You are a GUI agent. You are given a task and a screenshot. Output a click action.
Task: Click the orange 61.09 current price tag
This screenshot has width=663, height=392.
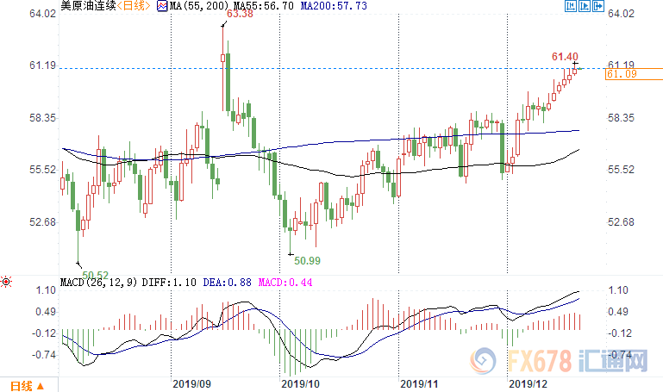tap(634, 74)
